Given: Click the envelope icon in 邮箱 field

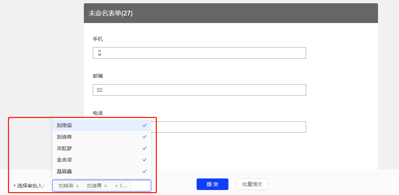Looking at the screenshot, I should [99, 90].
